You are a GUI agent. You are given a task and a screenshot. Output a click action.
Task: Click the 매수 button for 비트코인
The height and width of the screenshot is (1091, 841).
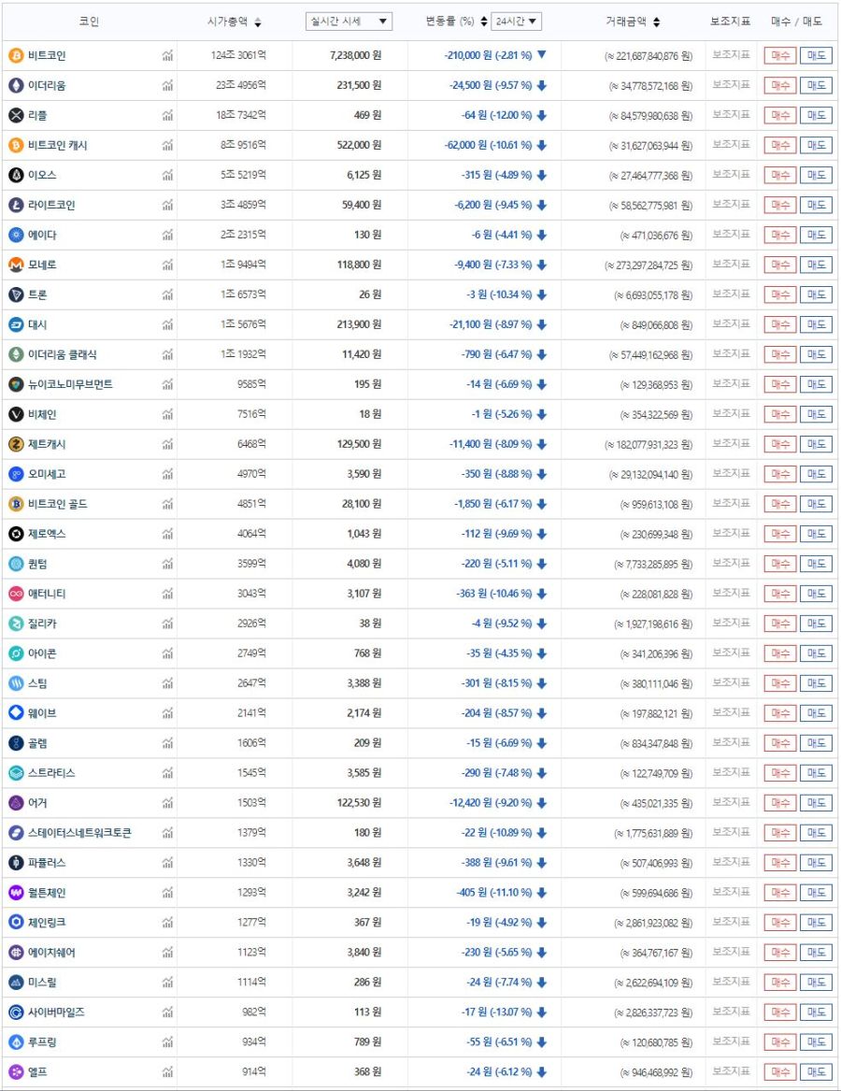pyautogui.click(x=779, y=56)
